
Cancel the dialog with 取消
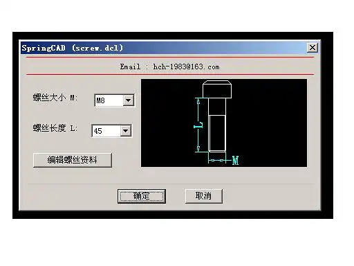click(204, 196)
